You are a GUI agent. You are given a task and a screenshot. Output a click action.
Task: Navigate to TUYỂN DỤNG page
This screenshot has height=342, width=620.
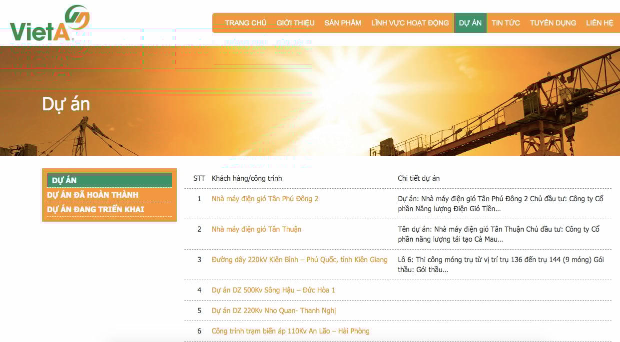pyautogui.click(x=553, y=23)
